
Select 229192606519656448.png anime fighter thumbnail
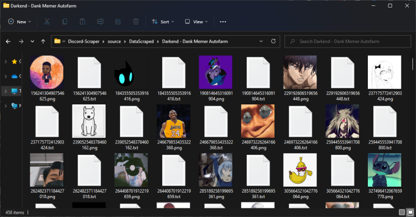(x=300, y=72)
